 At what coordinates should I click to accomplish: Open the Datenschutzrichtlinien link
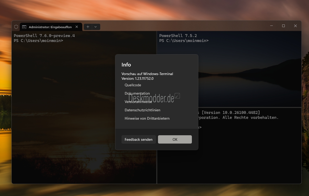142,110
